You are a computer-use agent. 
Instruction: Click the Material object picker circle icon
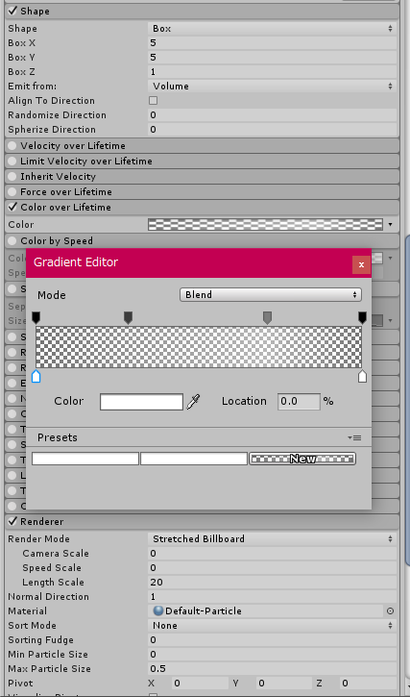coord(390,611)
